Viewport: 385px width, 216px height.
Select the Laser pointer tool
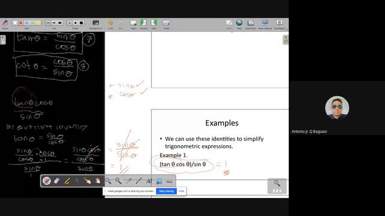pos(128,181)
